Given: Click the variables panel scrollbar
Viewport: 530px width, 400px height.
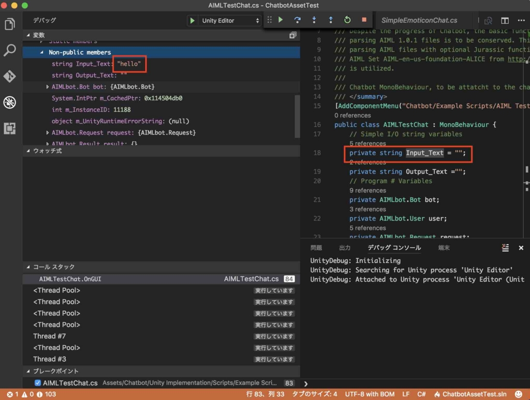Looking at the screenshot, I should 297,116.
